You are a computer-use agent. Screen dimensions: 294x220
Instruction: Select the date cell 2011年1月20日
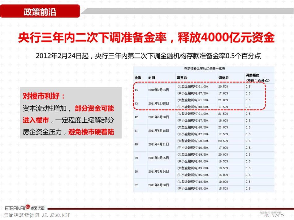[158, 185]
